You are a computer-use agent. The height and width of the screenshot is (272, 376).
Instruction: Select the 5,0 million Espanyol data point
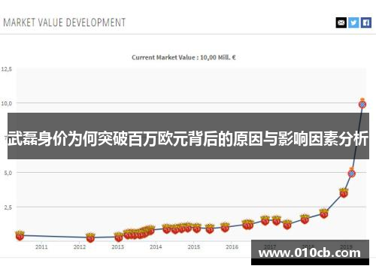(x=352, y=173)
